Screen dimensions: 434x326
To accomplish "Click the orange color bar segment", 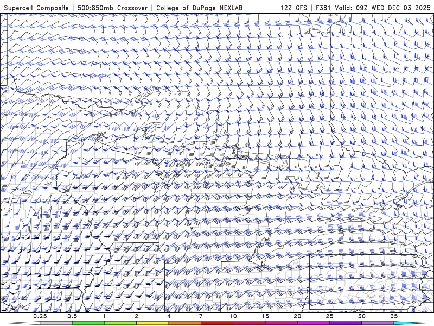I will [x=184, y=323].
